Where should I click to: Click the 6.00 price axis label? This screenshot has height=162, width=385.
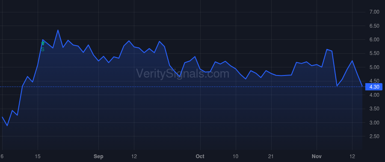pyautogui.click(x=374, y=40)
